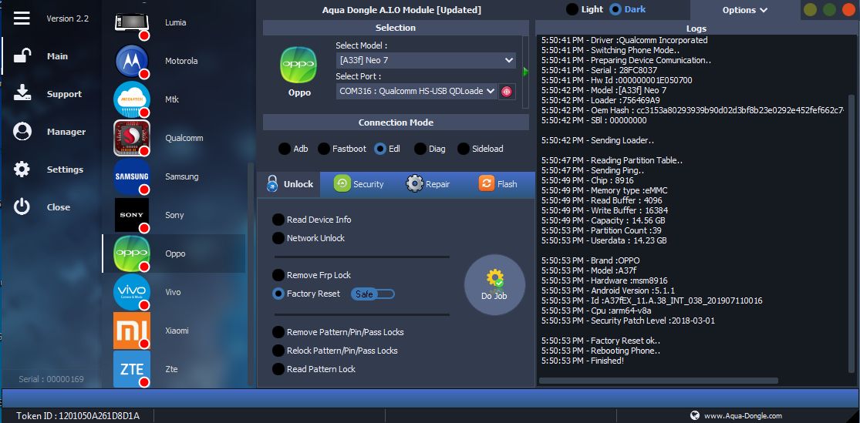Select Relock Pattern/Pin/Pass Locks option
Image resolution: width=860 pixels, height=423 pixels.
point(335,351)
